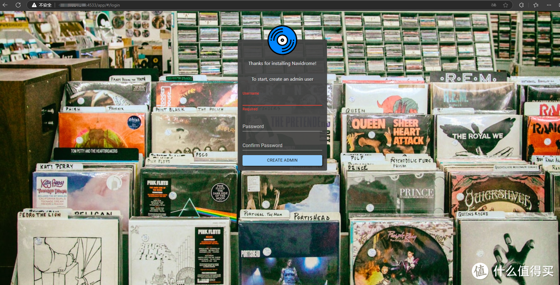Open the 不安全 site security warning
Image resolution: width=560 pixels, height=285 pixels.
[41, 5]
